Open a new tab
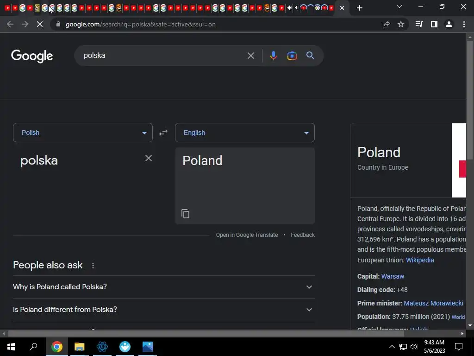This screenshot has width=474, height=356. 359,8
